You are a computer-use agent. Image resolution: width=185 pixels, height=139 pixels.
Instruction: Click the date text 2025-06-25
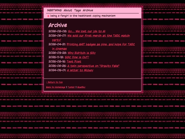pos(58,66)
